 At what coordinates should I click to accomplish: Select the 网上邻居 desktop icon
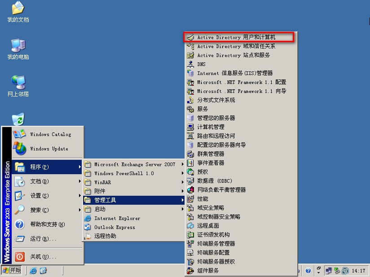pyautogui.click(x=18, y=86)
